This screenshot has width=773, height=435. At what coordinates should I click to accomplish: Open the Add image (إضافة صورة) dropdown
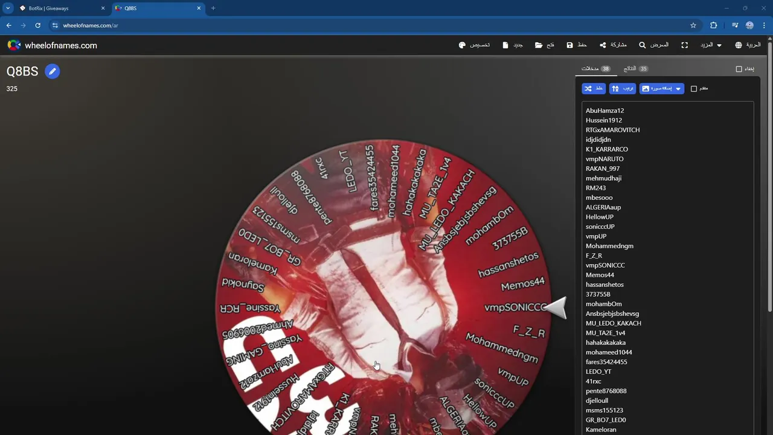pyautogui.click(x=662, y=89)
